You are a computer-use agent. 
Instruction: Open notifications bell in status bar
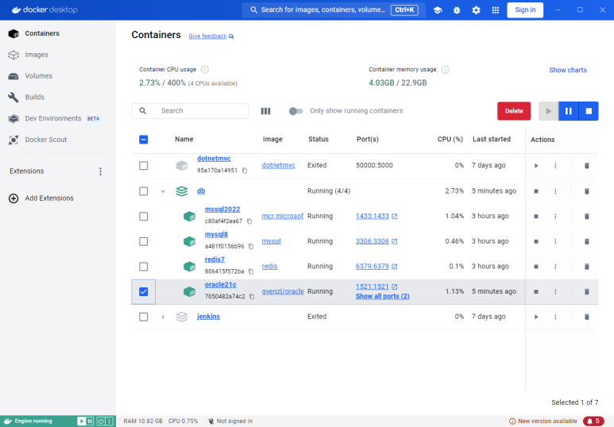(593, 421)
